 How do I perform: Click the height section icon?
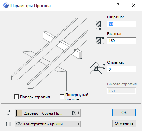pos(100,41)
